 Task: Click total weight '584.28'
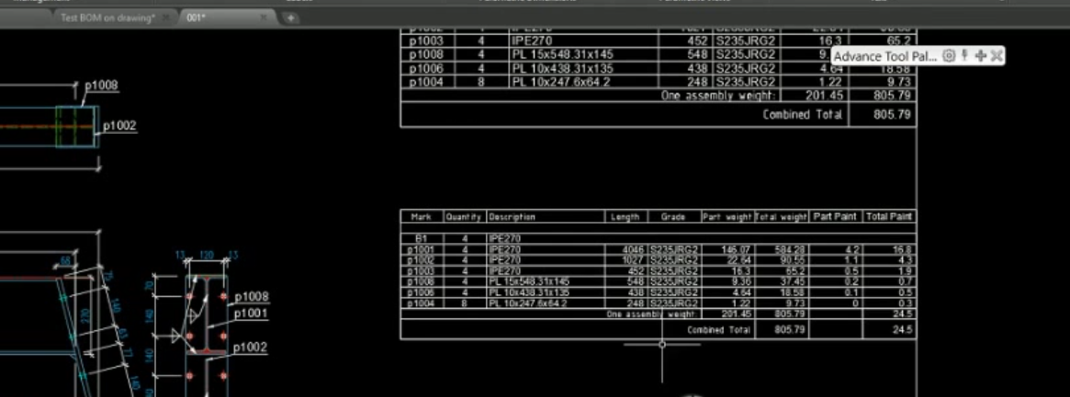[791, 250]
